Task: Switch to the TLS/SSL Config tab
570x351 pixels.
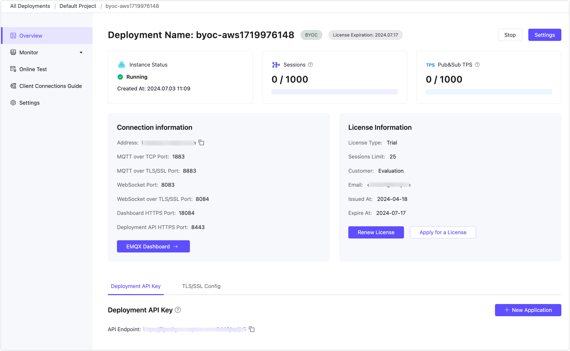Action: (x=201, y=286)
